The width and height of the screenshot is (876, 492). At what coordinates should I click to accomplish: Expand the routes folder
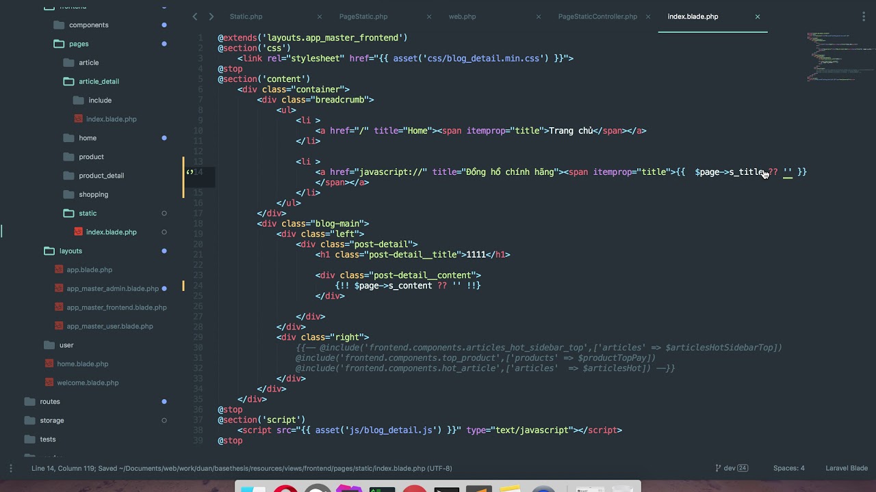pos(29,401)
